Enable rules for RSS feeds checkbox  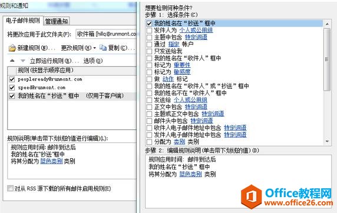(10, 188)
